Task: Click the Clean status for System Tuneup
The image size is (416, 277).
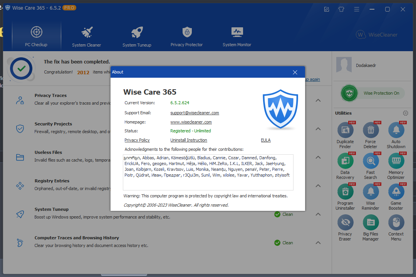Action: [x=283, y=214]
